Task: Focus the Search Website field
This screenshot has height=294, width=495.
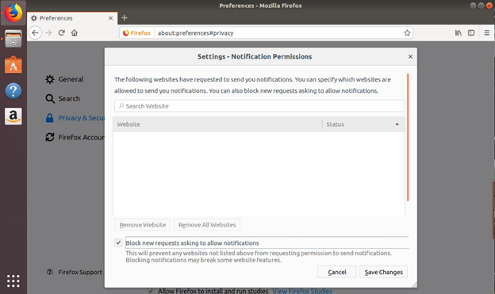Action: [x=259, y=106]
